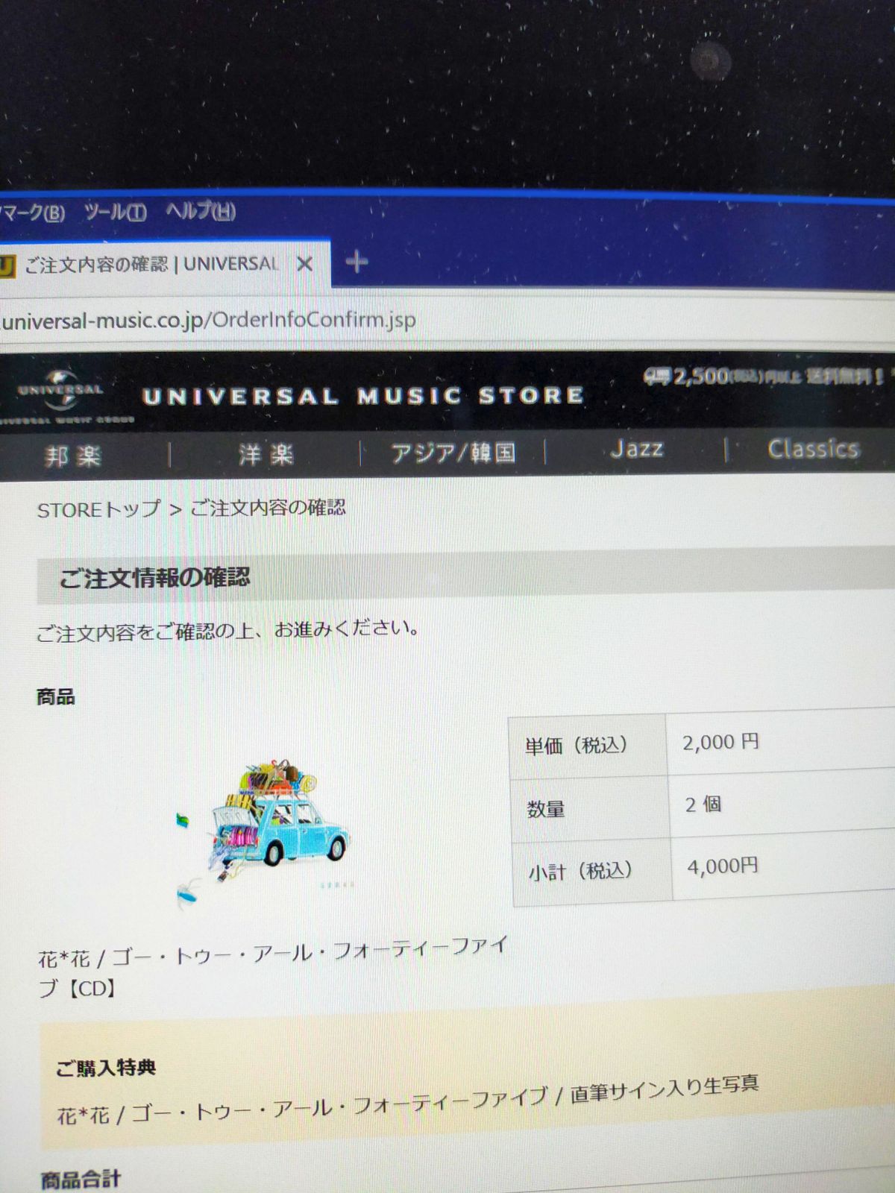Click the 4,000円 subtotal value
895x1193 pixels.
click(723, 866)
